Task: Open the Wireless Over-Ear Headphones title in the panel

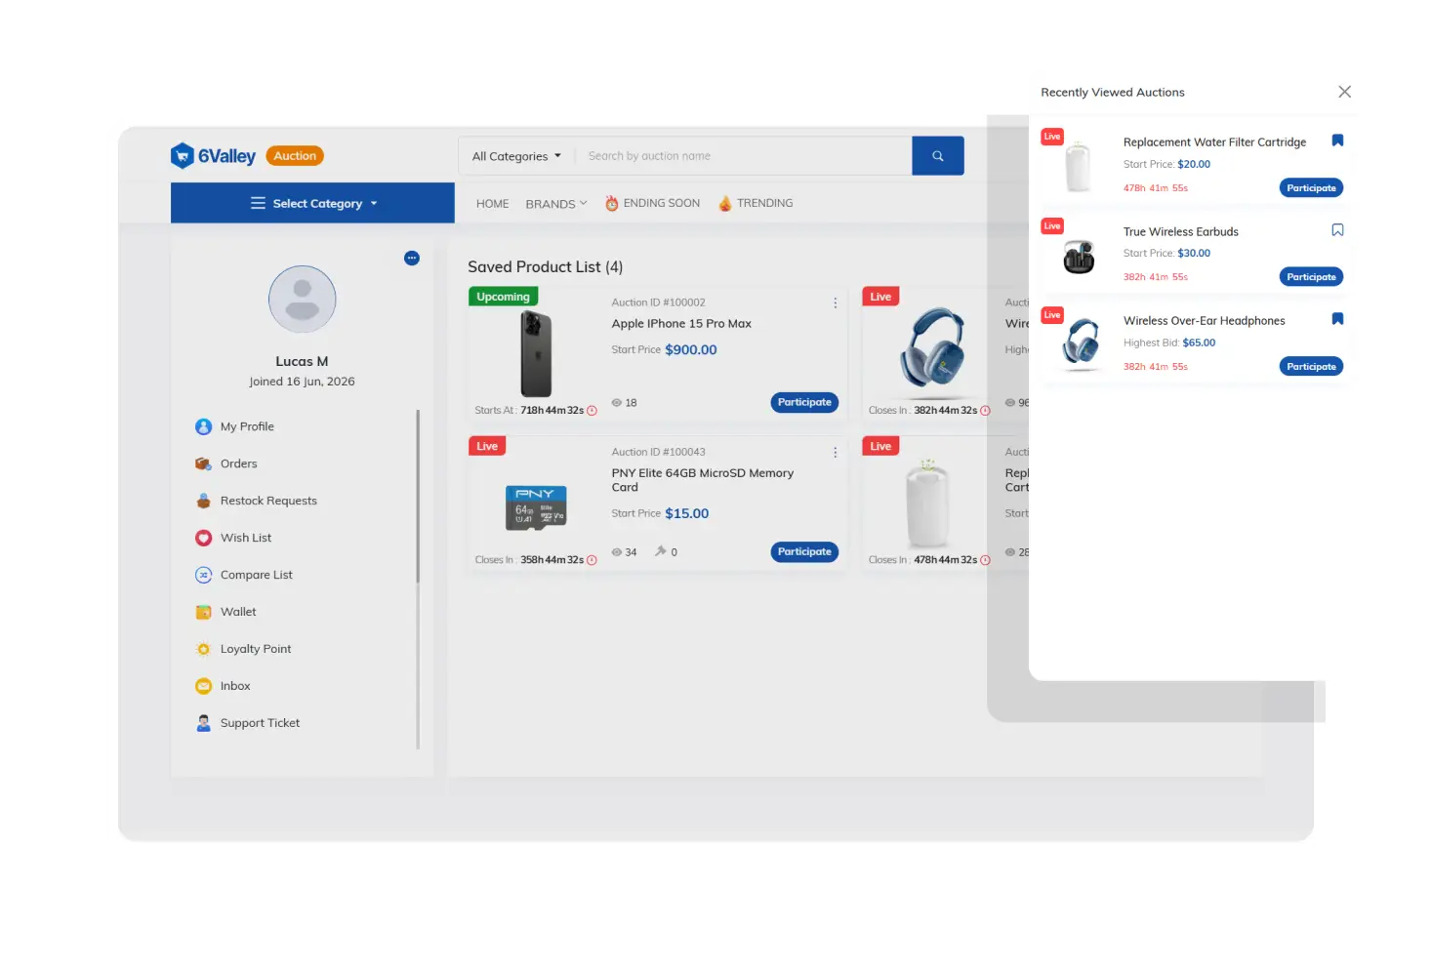Action: [1205, 321]
